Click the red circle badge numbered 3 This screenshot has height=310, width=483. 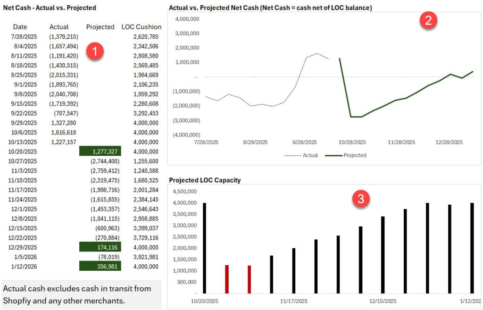(x=361, y=199)
